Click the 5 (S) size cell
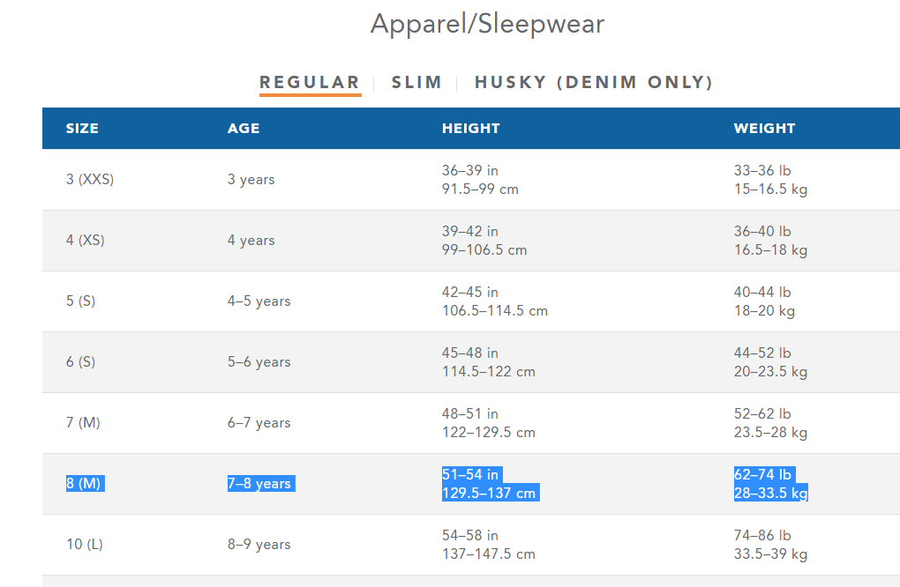 [x=80, y=301]
